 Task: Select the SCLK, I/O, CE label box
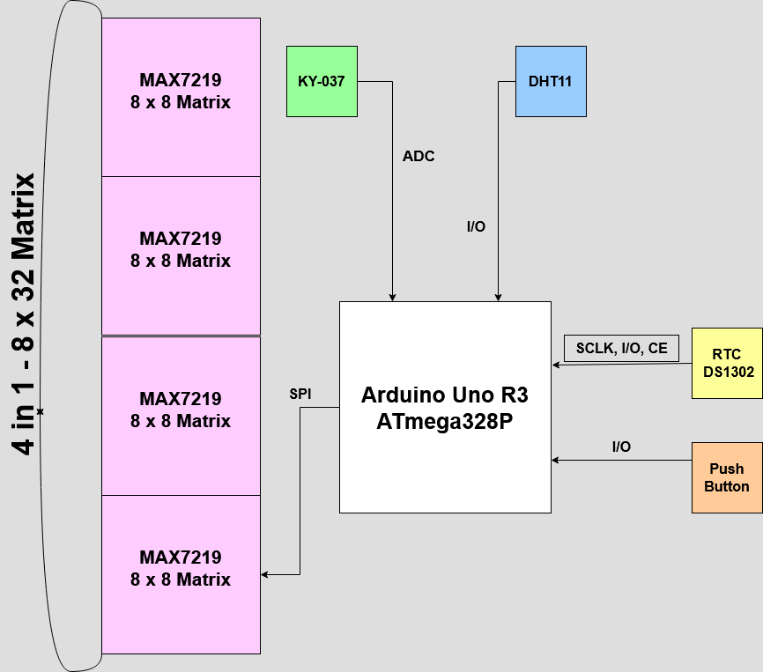click(621, 348)
